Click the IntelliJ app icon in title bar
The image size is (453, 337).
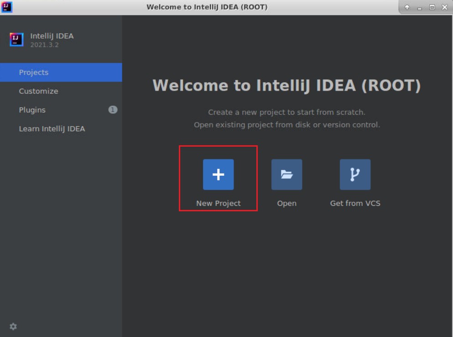[7, 7]
